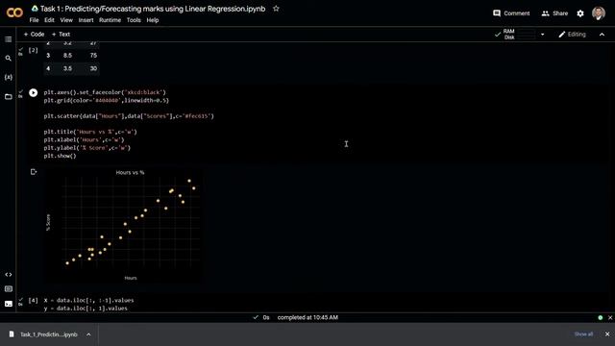The width and height of the screenshot is (615, 346).
Task: Add a new Text cell
Action: [x=61, y=35]
